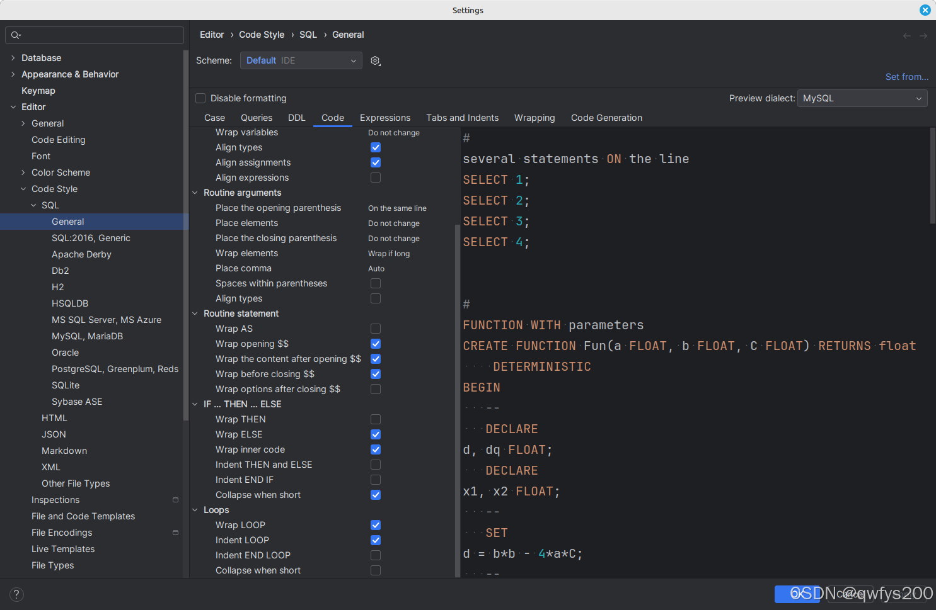Collapse the SQL tree node

(x=33, y=205)
